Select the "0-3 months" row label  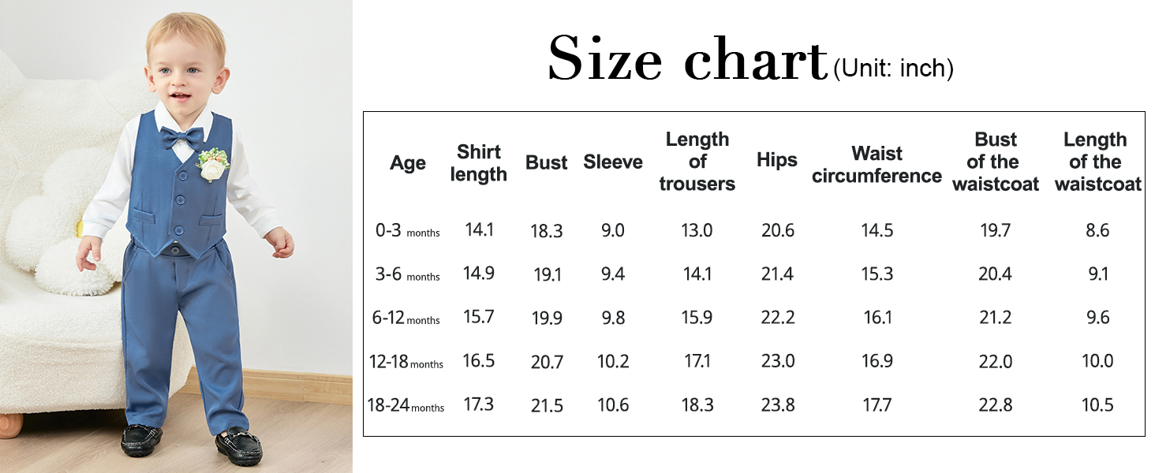408,231
